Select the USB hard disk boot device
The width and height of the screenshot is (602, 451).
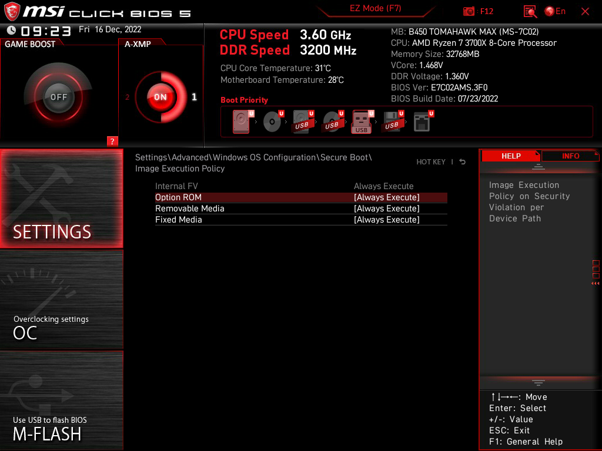pos(302,122)
